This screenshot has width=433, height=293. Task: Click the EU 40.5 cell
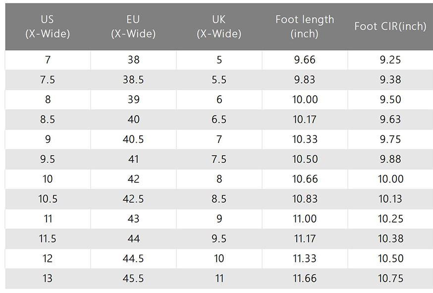click(x=133, y=139)
